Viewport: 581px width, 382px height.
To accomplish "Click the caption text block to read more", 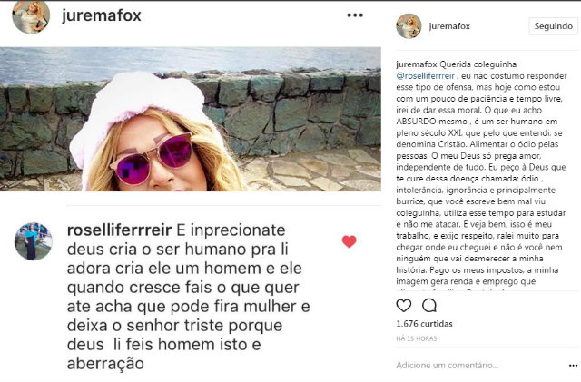I will (482, 173).
